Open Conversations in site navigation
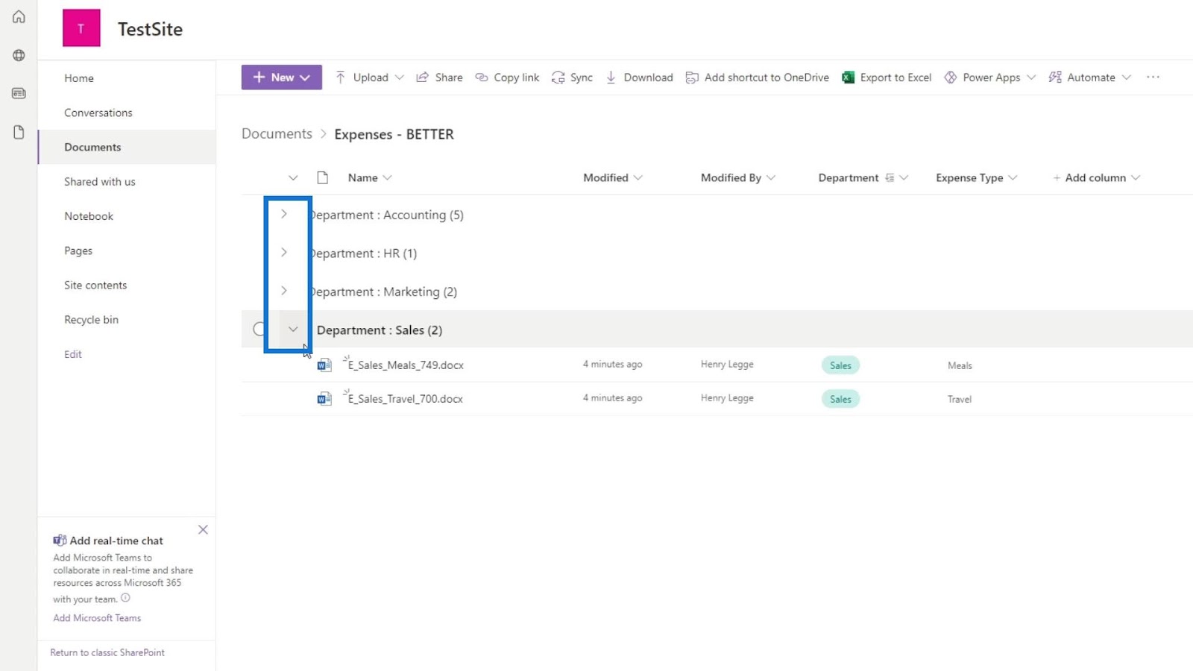The height and width of the screenshot is (671, 1193). (98, 113)
